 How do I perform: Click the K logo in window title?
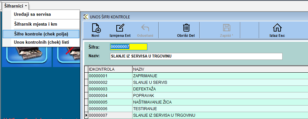[86, 17]
